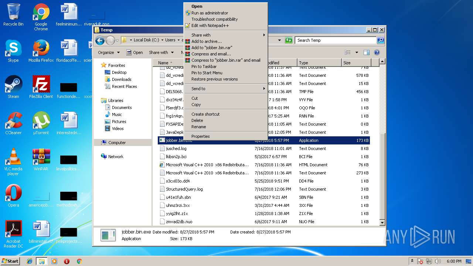Screen dimensions: 473x266
Task: Launch Skype desktop shortcut
Action: click(x=13, y=51)
